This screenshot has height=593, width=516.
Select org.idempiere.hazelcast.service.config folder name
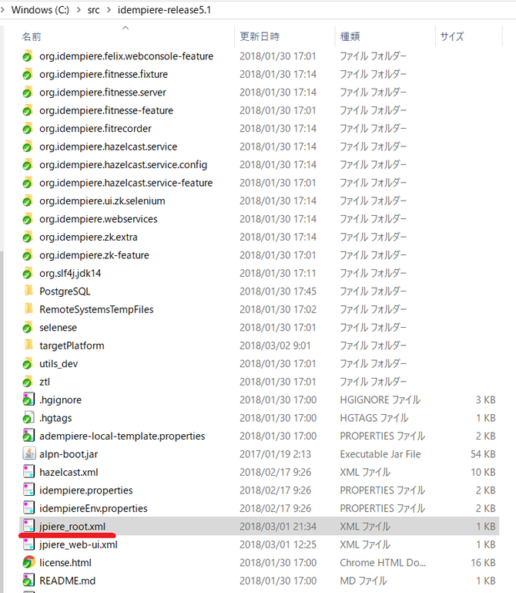tap(123, 165)
